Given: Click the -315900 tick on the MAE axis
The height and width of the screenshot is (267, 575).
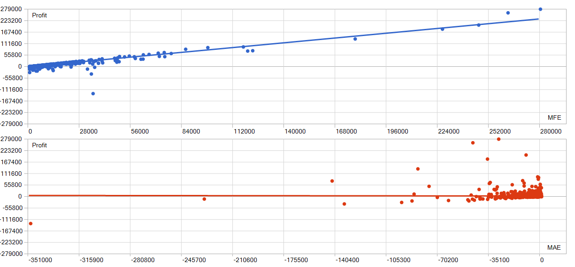Looking at the screenshot, I should pos(91,260).
